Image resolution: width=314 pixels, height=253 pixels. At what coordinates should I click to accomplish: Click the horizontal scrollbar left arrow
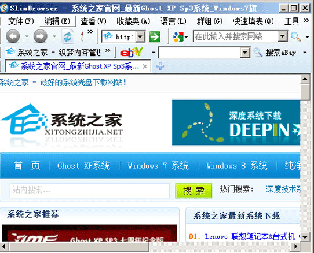coord(4,247)
